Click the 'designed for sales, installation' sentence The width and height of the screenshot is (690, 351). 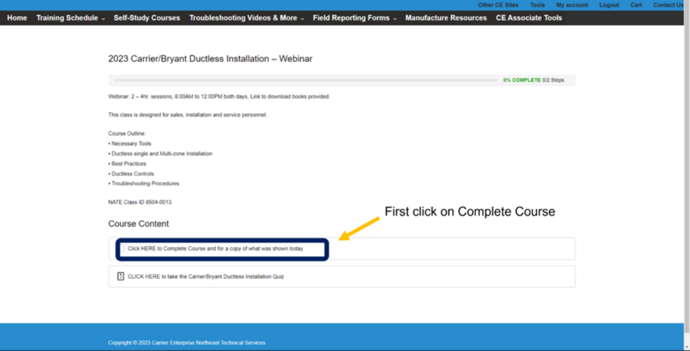[x=187, y=115]
